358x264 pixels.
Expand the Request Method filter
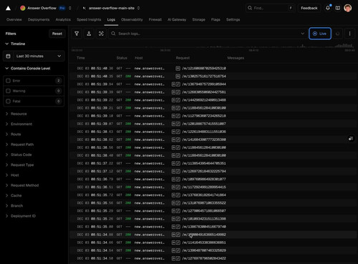coord(22,185)
